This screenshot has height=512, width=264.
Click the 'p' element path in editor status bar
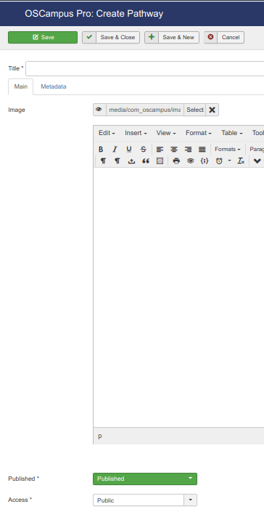point(100,436)
